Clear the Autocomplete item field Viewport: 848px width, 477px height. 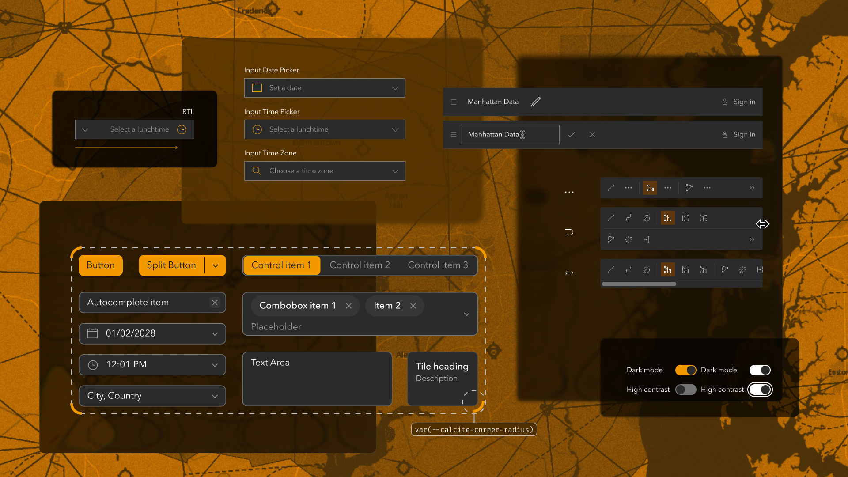pyautogui.click(x=215, y=303)
